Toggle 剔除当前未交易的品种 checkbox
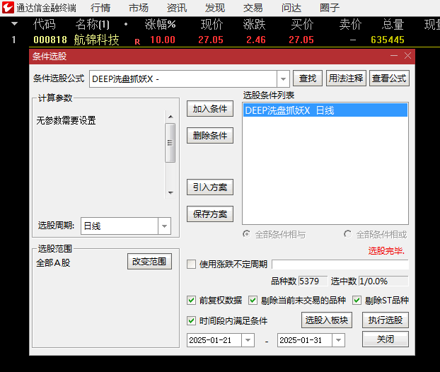Image resolution: width=440 pixels, height=372 pixels. coord(253,300)
